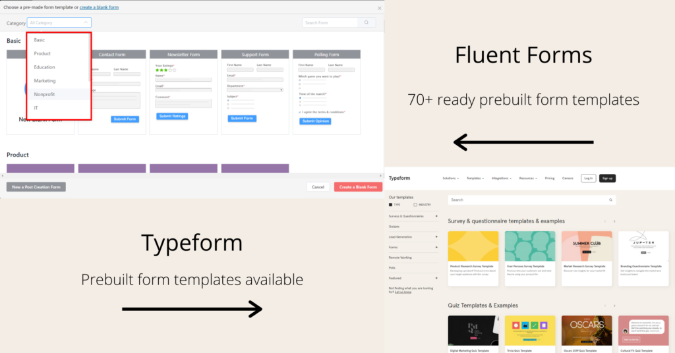
Task: Go to previous Quiz Templates carousel page
Action: (605, 306)
